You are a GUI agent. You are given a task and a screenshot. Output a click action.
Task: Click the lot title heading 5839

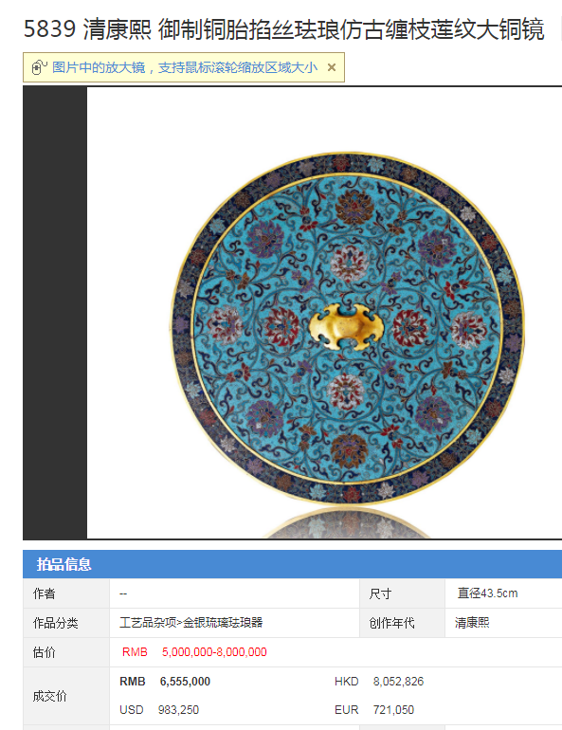[x=283, y=29]
